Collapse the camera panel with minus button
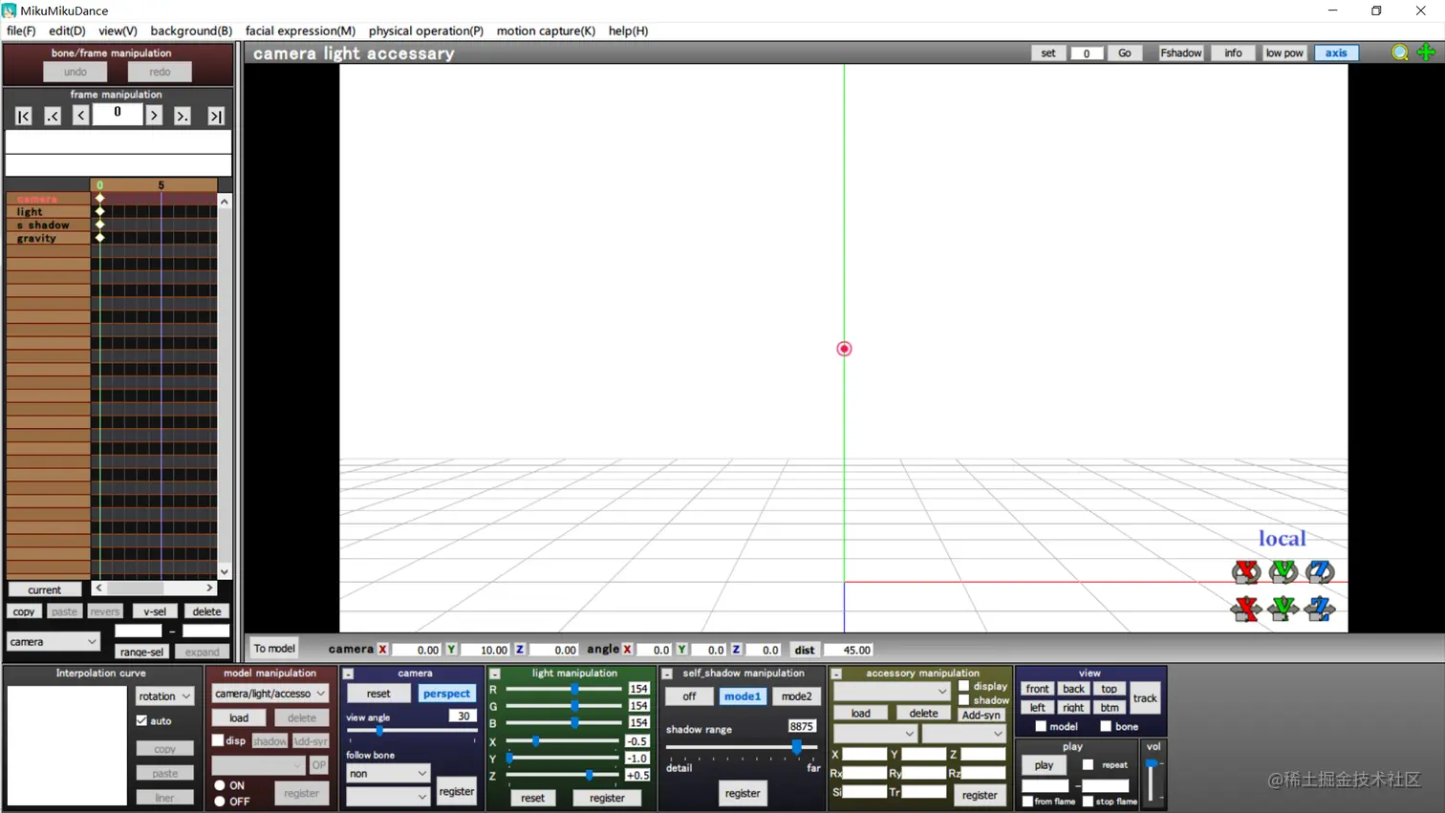The height and width of the screenshot is (813, 1445). (x=349, y=674)
